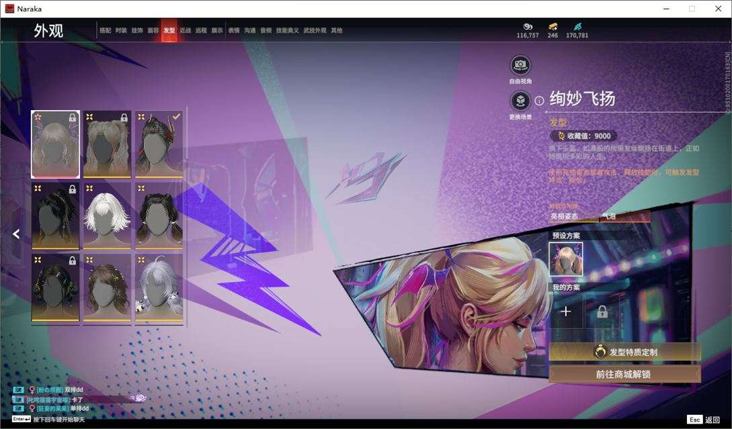Select the silver hairstyle with panda accessory

point(159,288)
